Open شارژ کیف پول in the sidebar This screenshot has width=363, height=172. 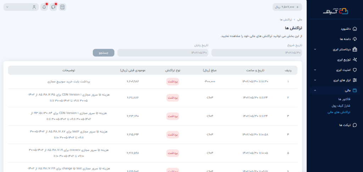tap(341, 106)
